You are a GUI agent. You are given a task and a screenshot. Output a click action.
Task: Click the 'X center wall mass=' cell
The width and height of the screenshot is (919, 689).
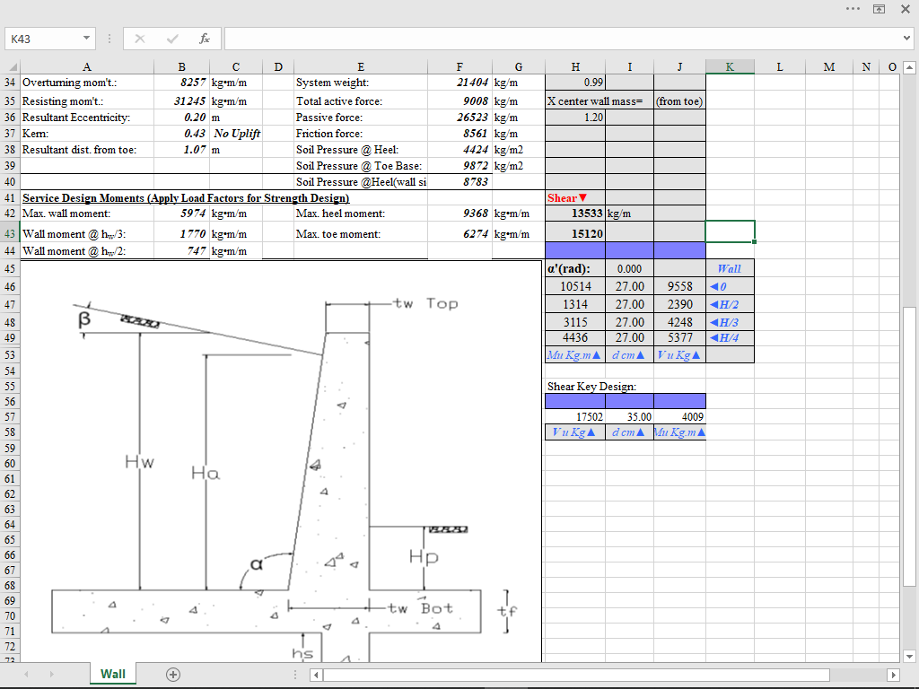[x=595, y=100]
